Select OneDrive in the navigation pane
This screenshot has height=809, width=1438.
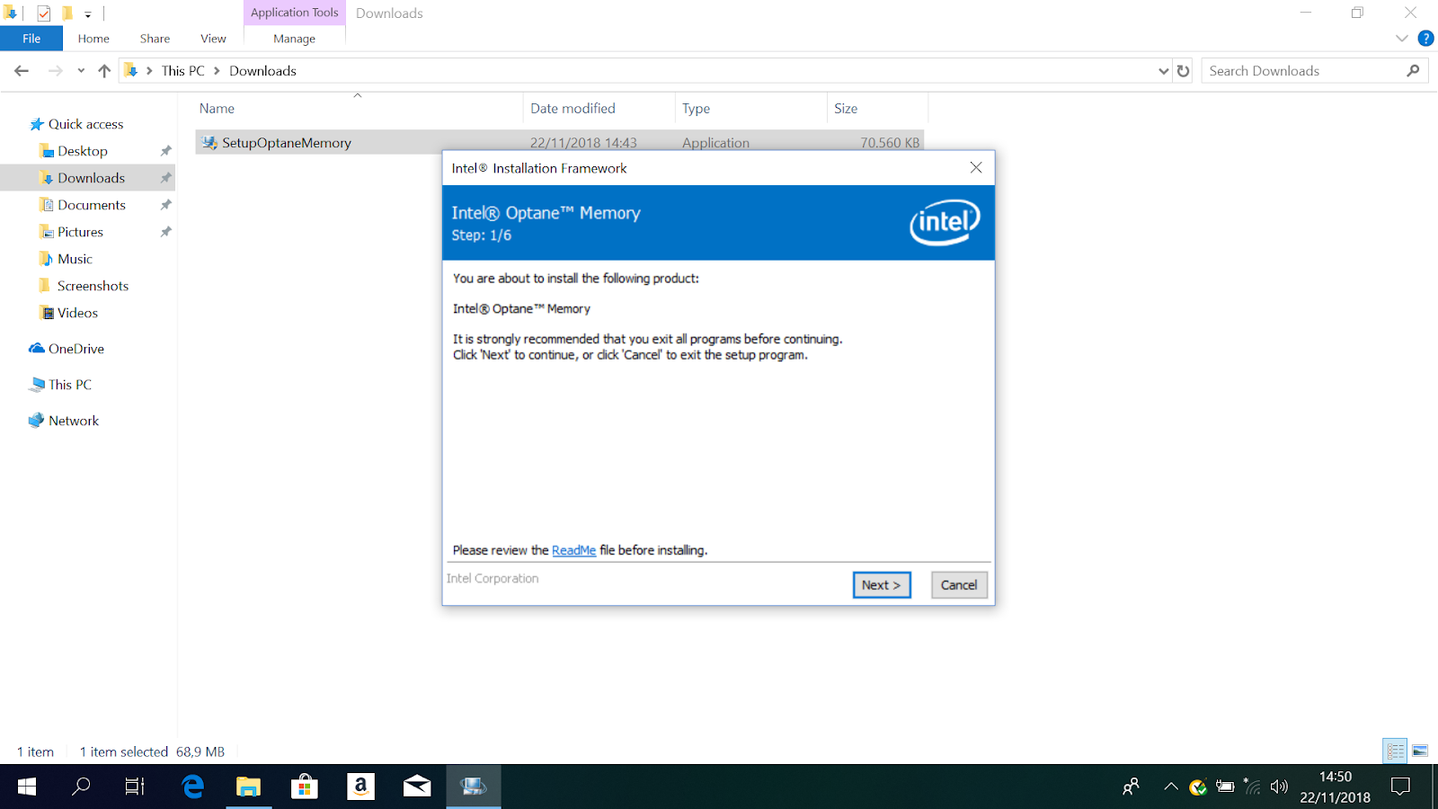tap(75, 349)
